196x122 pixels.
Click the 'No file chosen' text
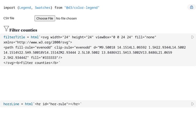pos(66,18)
